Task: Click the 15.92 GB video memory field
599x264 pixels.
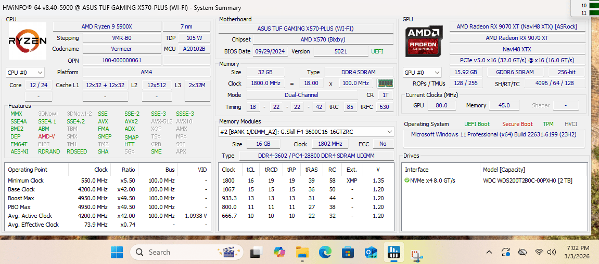Action: (466, 73)
